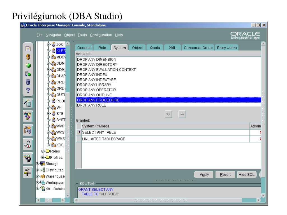Click the locked SH user icon
This screenshot has height=215, width=287.
click(54, 107)
